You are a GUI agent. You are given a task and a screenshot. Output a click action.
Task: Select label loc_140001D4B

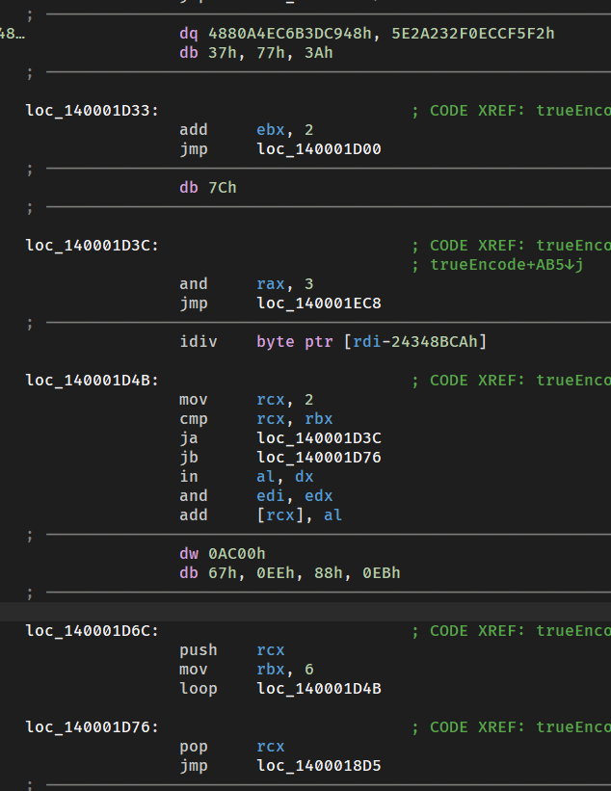coord(93,380)
